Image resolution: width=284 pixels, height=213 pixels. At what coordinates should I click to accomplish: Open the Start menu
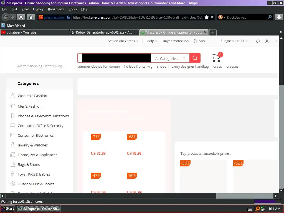[7, 209]
